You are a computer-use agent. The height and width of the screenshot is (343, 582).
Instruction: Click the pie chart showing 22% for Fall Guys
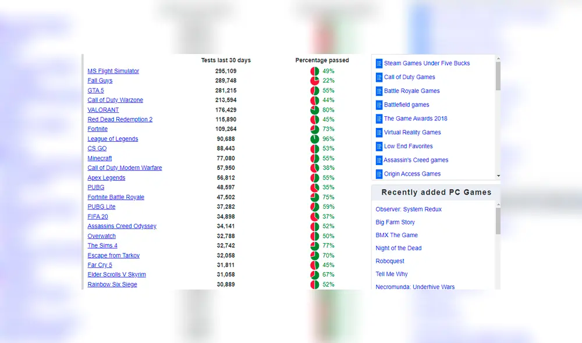click(314, 81)
